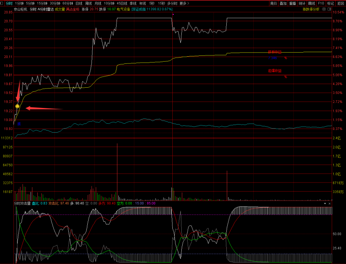Click the yellow smiley signal marker on chart
Image resolution: width=346 pixels, height=264 pixels.
coord(18,106)
